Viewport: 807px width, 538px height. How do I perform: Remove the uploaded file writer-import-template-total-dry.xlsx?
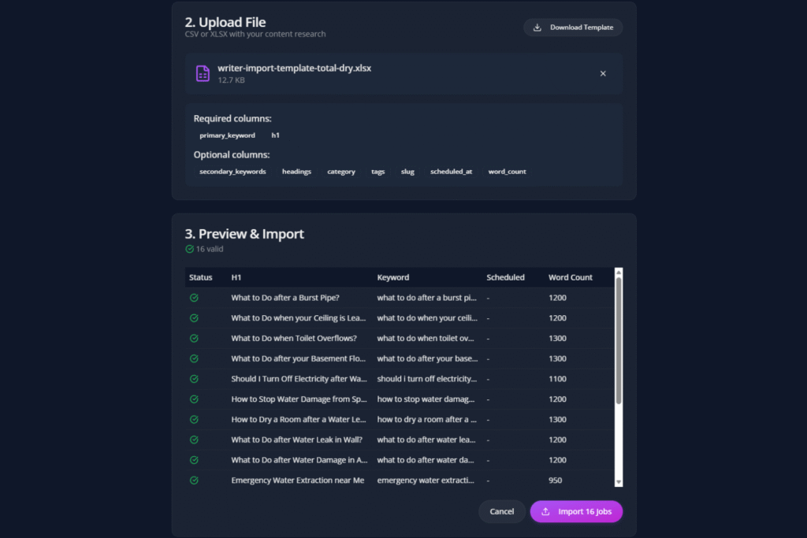click(603, 72)
